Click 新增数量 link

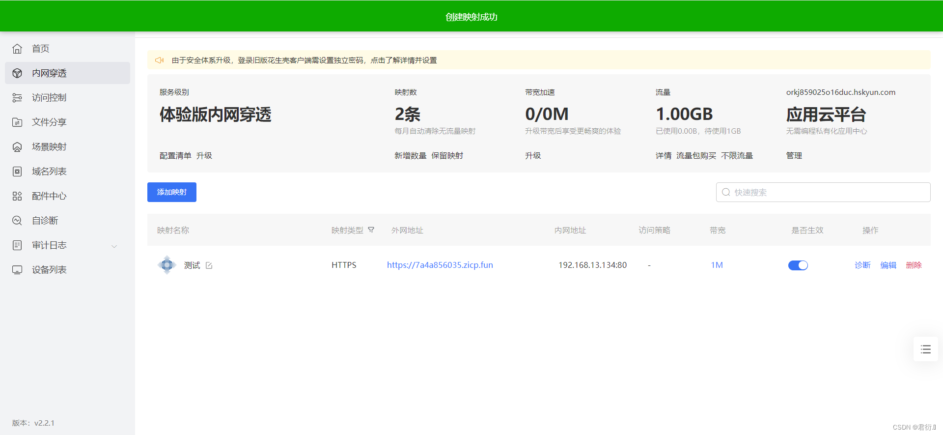(x=411, y=156)
